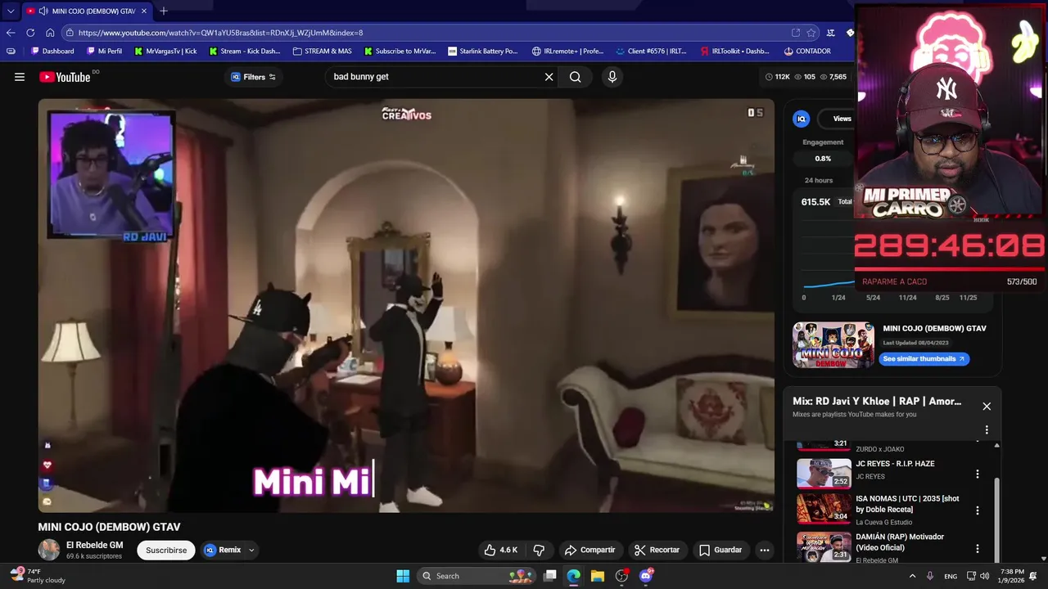The image size is (1048, 589).
Task: Open the Stream - Kick Dash bookmark
Action: tap(244, 51)
